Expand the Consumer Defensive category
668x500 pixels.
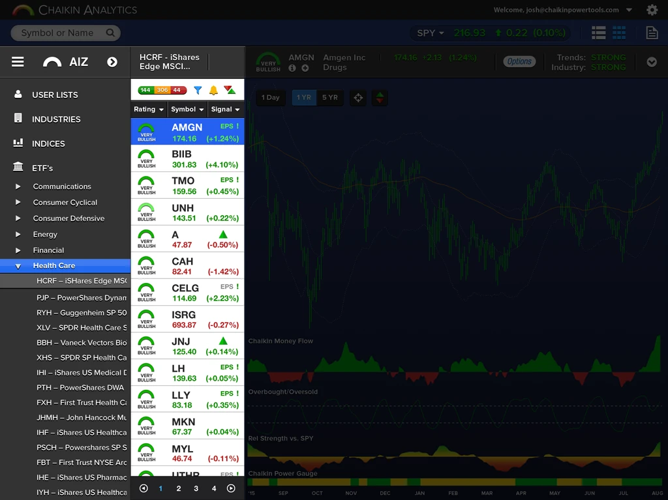tap(18, 218)
